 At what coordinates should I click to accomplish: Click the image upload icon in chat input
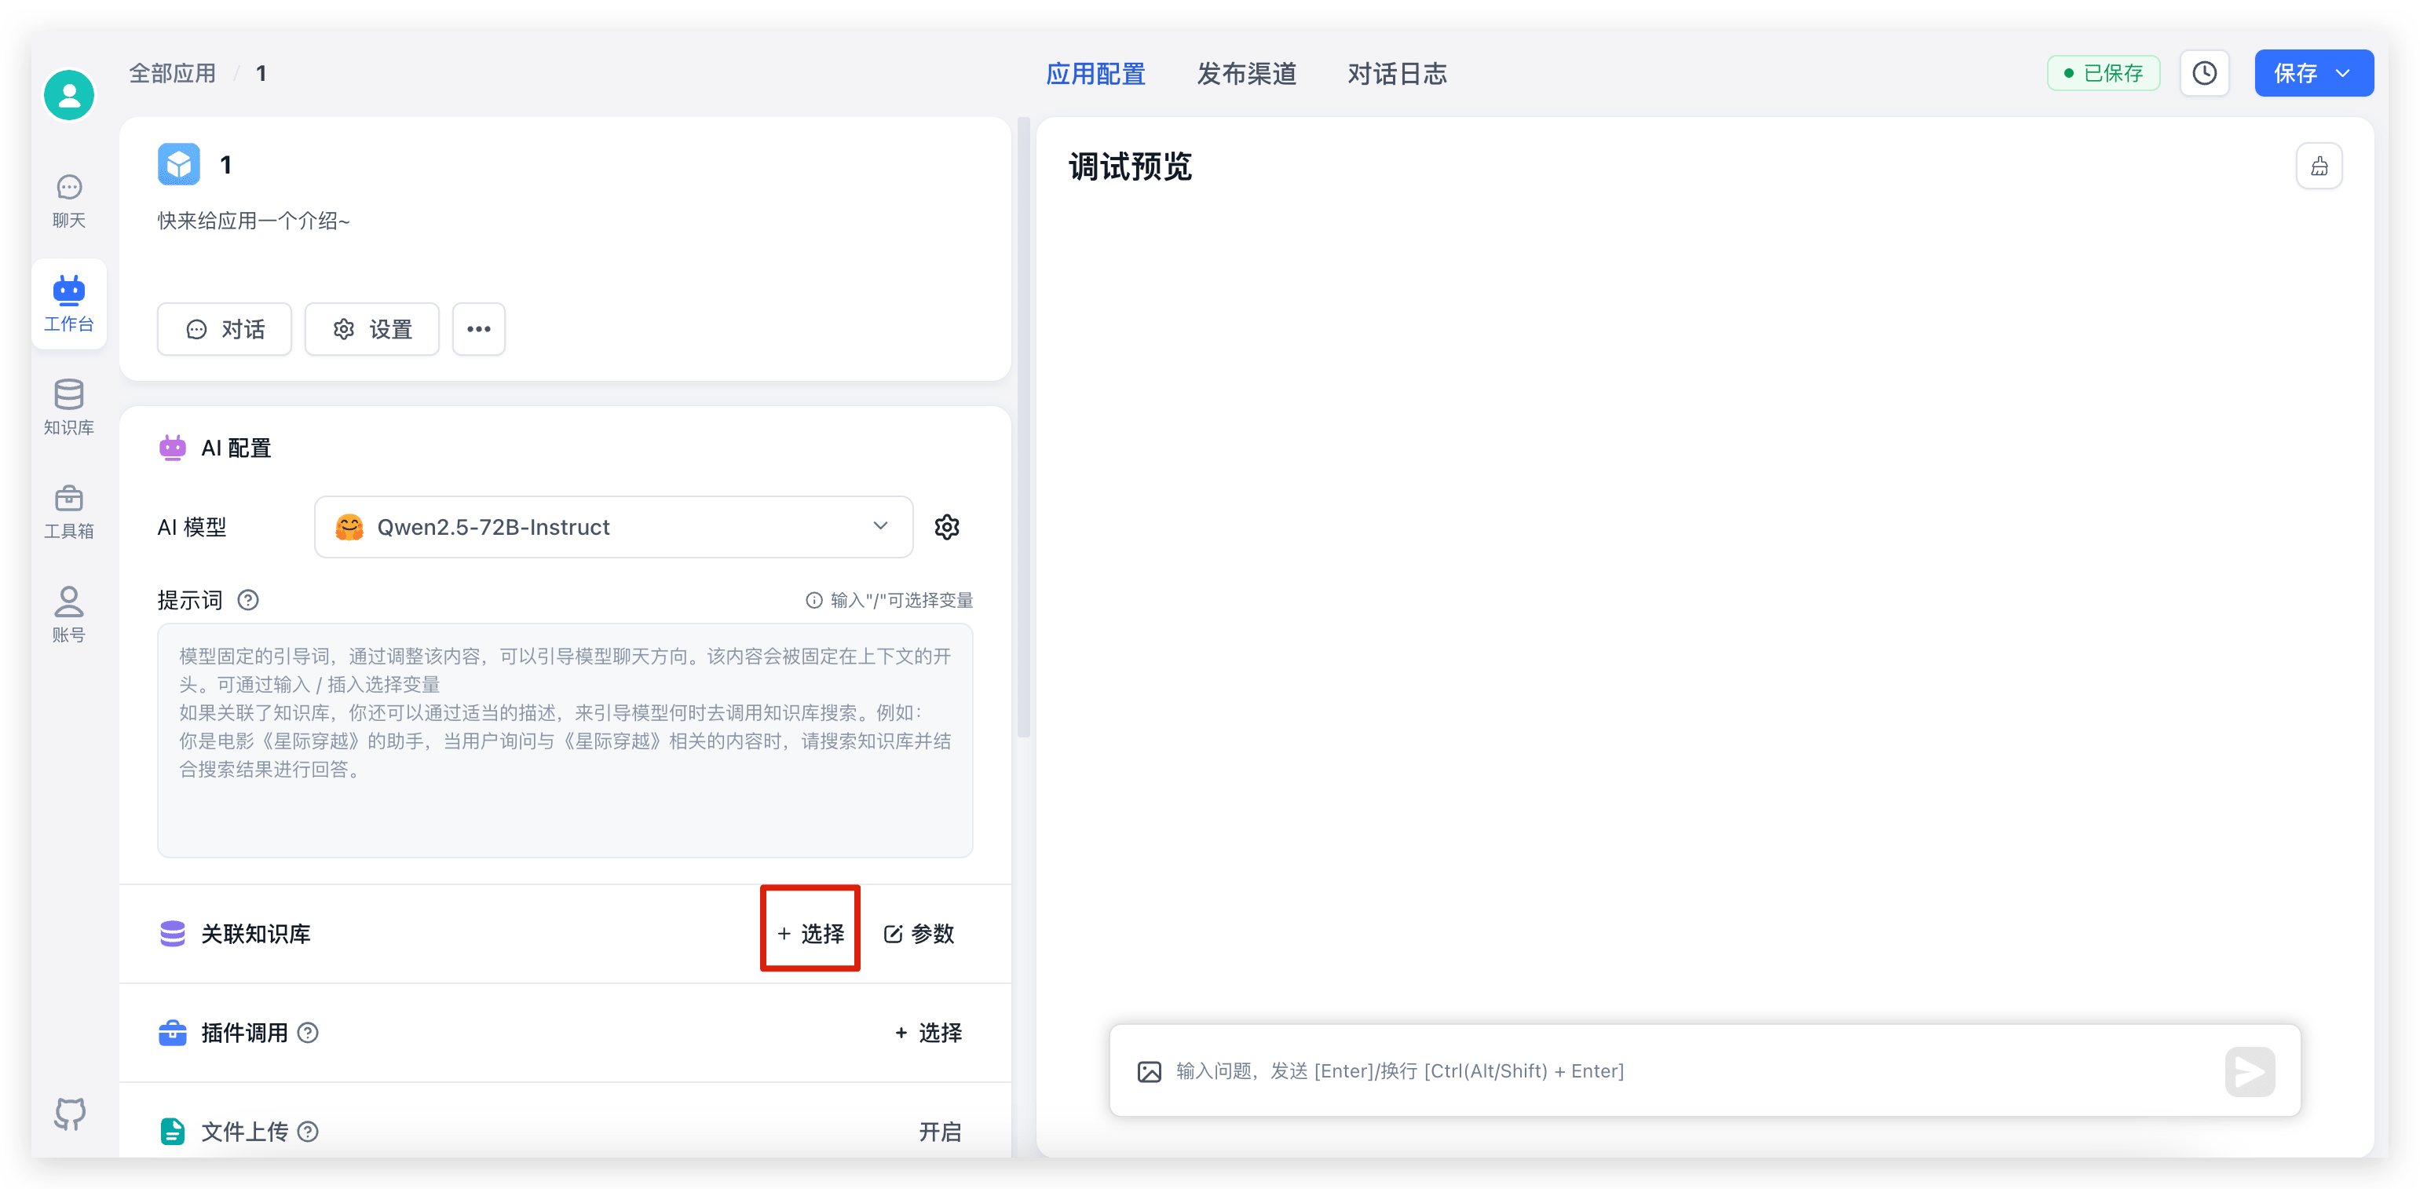pos(1149,1071)
